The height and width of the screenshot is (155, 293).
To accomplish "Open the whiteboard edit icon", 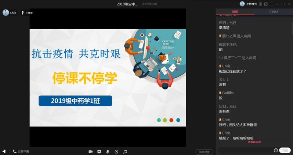I will pyautogui.click(x=116, y=151).
